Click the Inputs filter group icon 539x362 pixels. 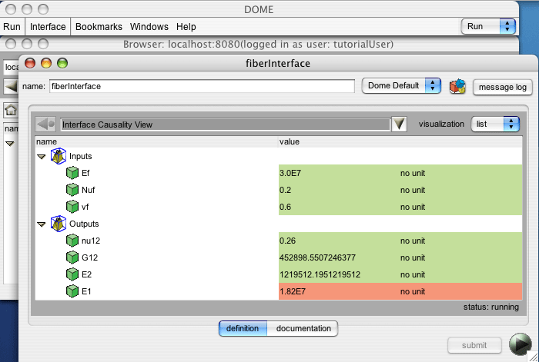point(59,156)
